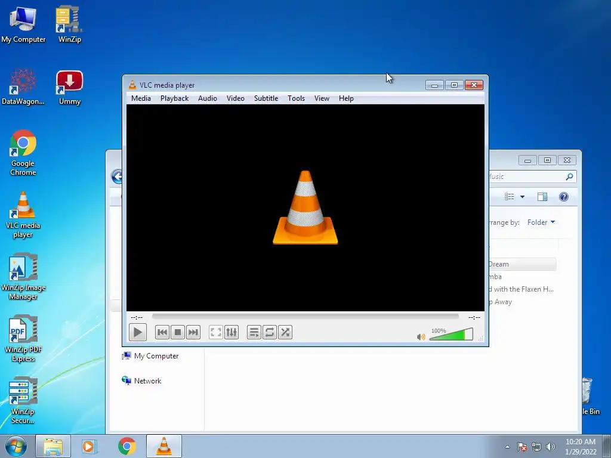Screen dimensions: 611x458
Task: Mute audio via VLC speaker icon
Action: click(421, 337)
